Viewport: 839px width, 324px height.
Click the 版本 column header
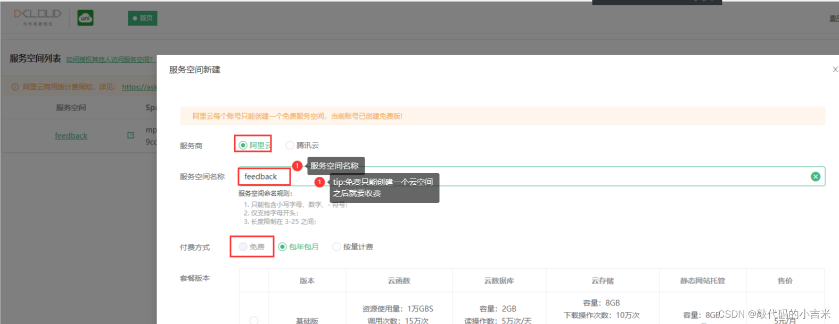[x=307, y=280]
